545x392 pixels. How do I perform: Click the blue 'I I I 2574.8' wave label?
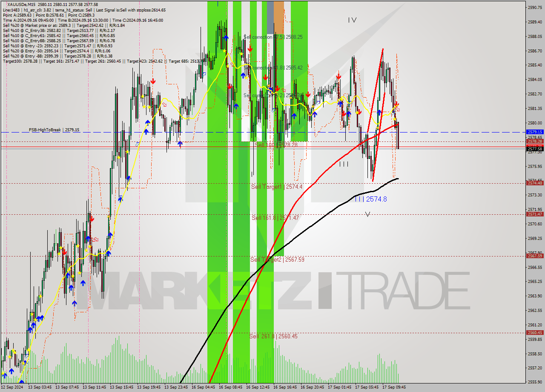[371, 199]
